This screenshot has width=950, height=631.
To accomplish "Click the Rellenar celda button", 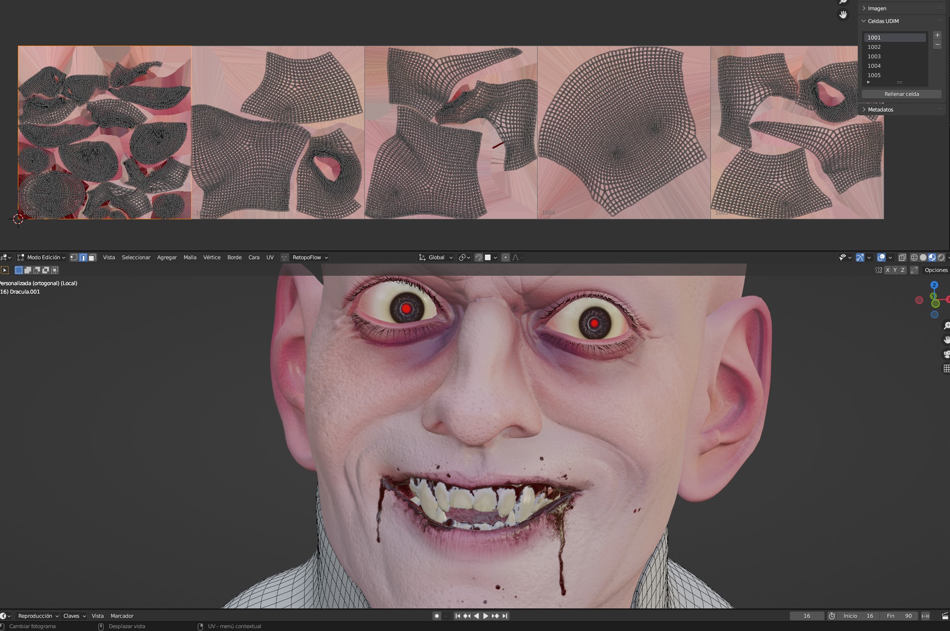I will pos(902,94).
